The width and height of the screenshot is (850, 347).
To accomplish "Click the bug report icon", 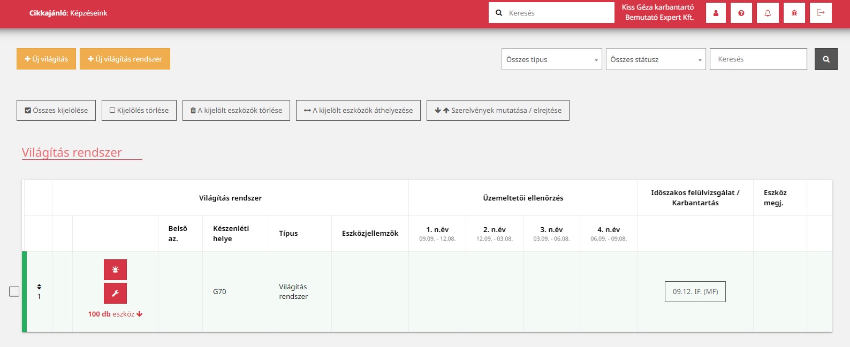I will tap(794, 13).
